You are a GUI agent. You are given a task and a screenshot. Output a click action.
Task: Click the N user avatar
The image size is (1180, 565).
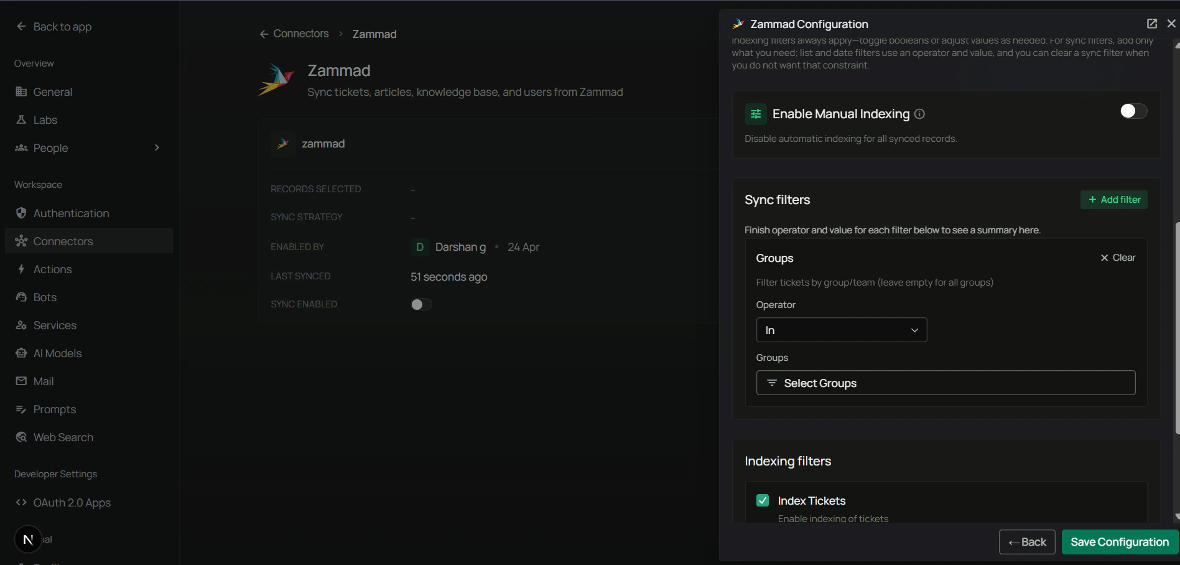point(28,539)
